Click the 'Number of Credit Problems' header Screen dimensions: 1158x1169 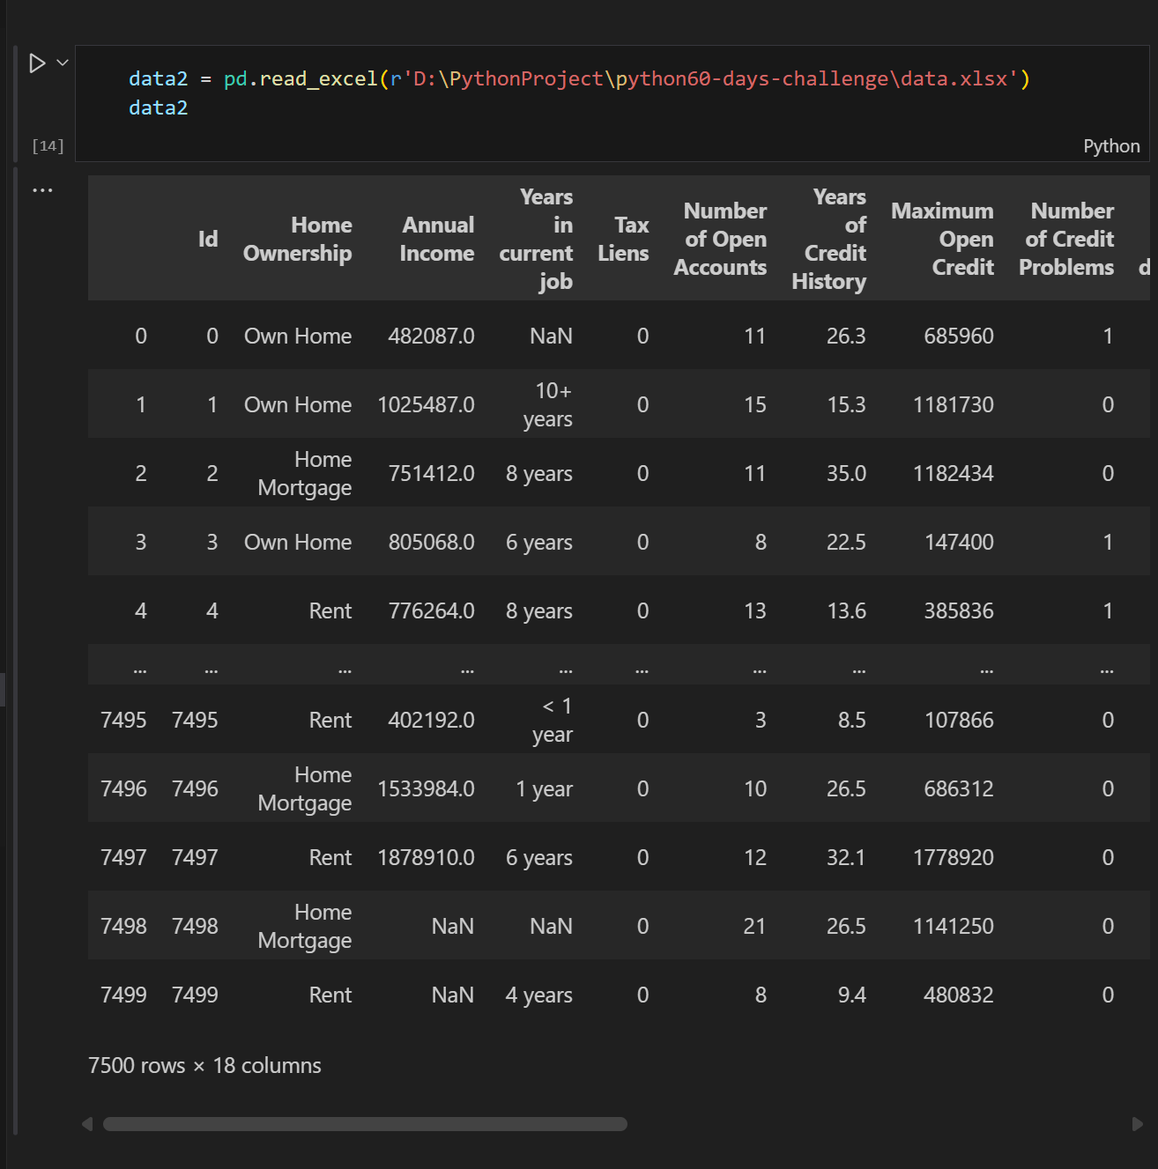click(x=1066, y=240)
